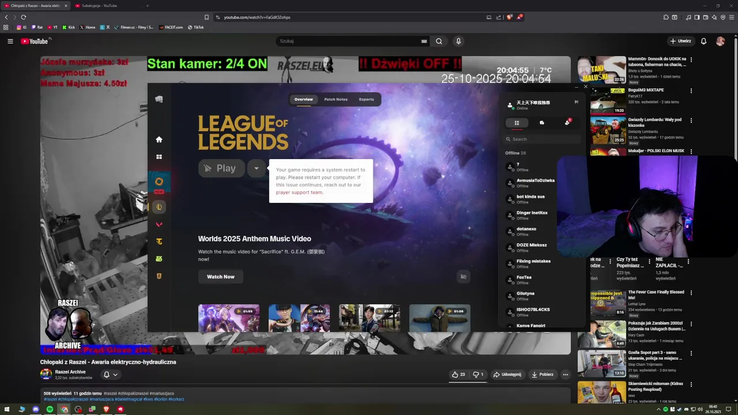Open the account avatar menu

coord(720,41)
